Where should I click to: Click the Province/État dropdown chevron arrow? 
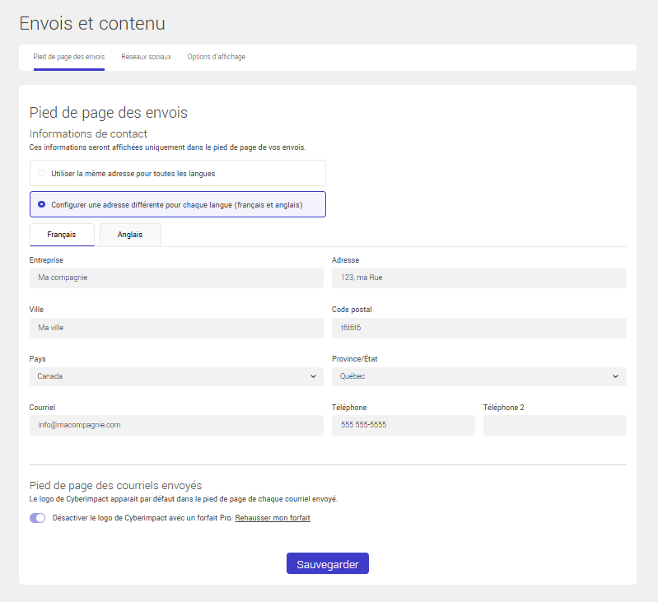coord(615,376)
